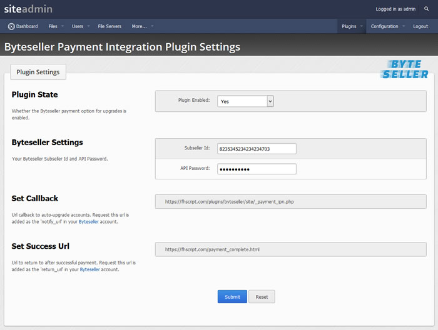This screenshot has height=330, width=438.
Task: Click the 'API Password:' label
Action: click(x=195, y=168)
